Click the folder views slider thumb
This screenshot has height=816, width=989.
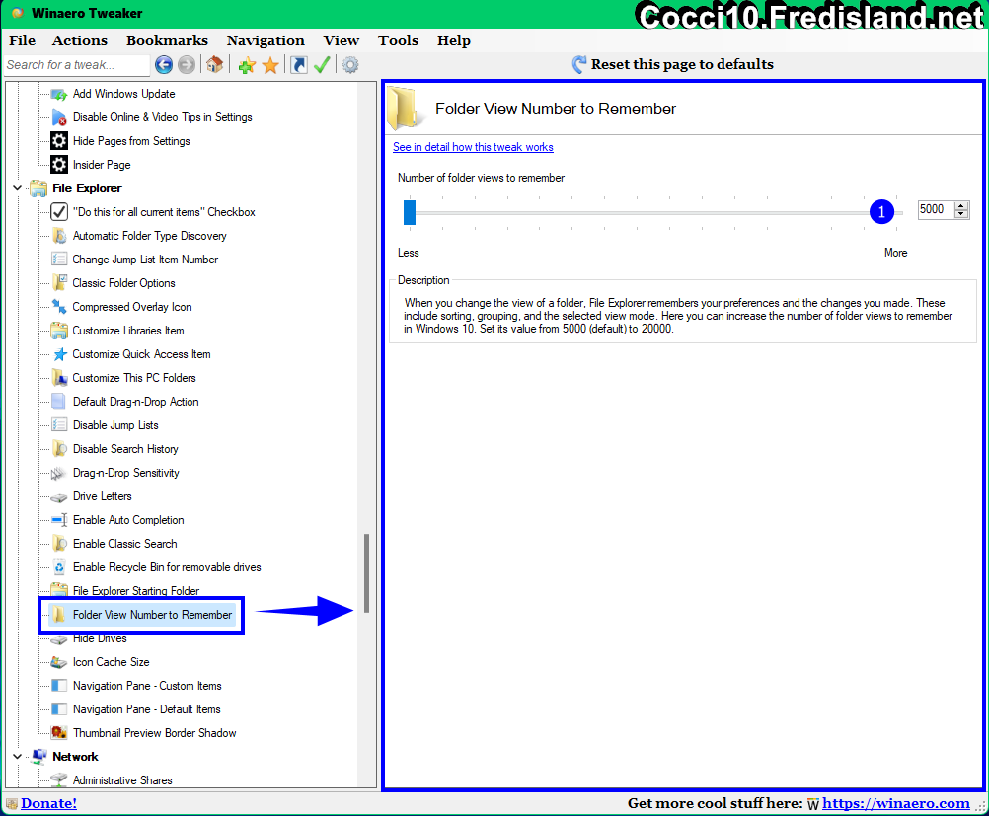410,212
